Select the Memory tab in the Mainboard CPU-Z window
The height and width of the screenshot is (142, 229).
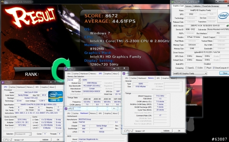93,113
